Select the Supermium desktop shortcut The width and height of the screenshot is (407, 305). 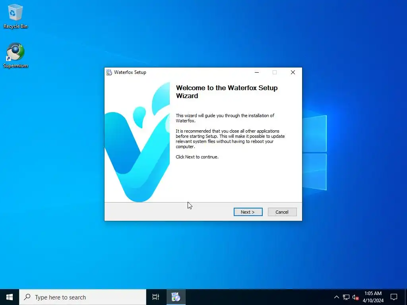16,55
